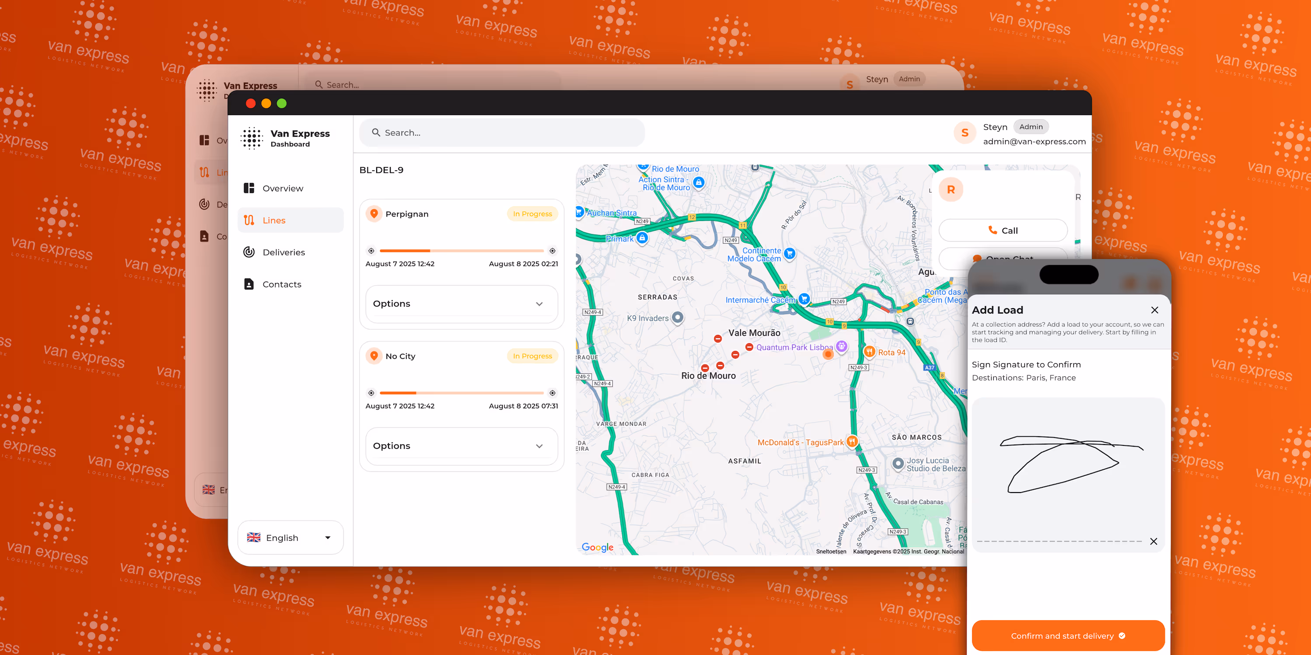The height and width of the screenshot is (655, 1311).
Task: Click the orange S user avatar
Action: 964,133
